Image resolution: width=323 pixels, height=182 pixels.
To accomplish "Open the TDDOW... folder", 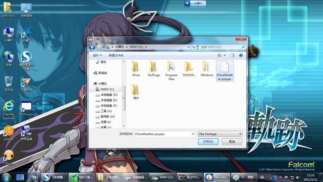I will [x=189, y=69].
